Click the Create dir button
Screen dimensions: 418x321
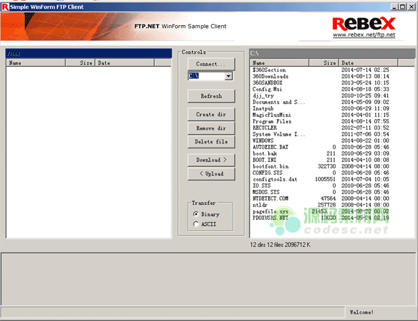pos(211,115)
